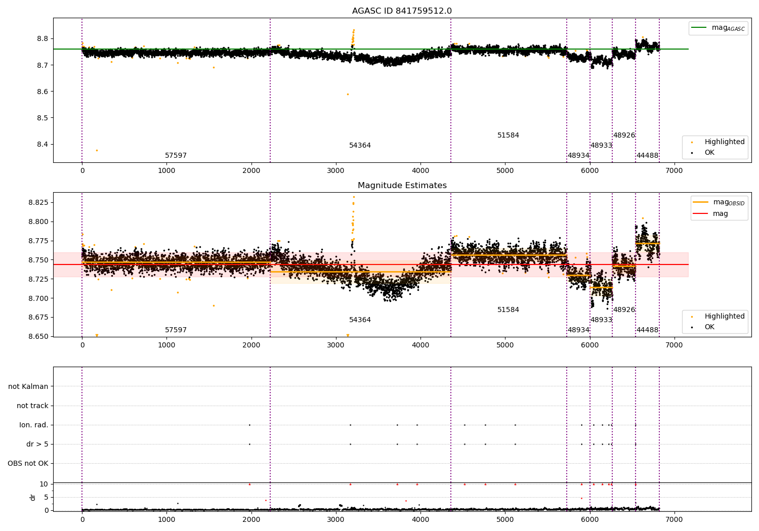Select the orange mag OBSID legend entry
The height and width of the screenshot is (531, 759).
point(719,202)
